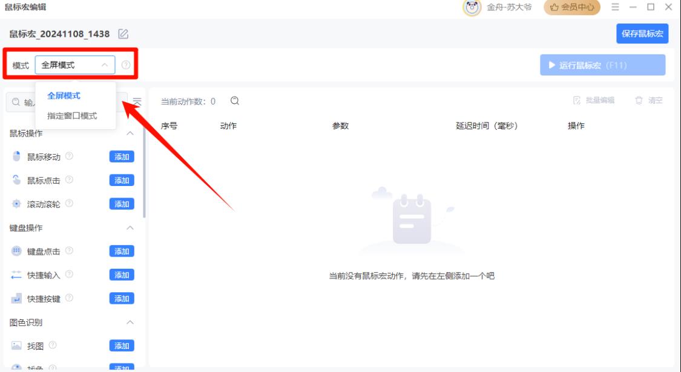Open the 模式 mode dropdown
The height and width of the screenshot is (372, 681).
pos(75,65)
